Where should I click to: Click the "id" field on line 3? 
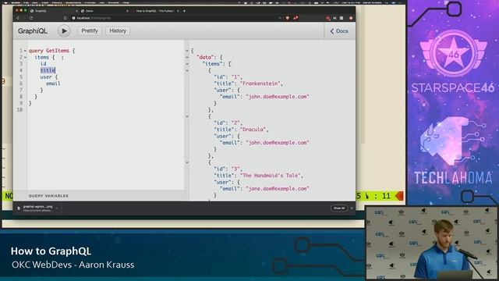point(44,64)
